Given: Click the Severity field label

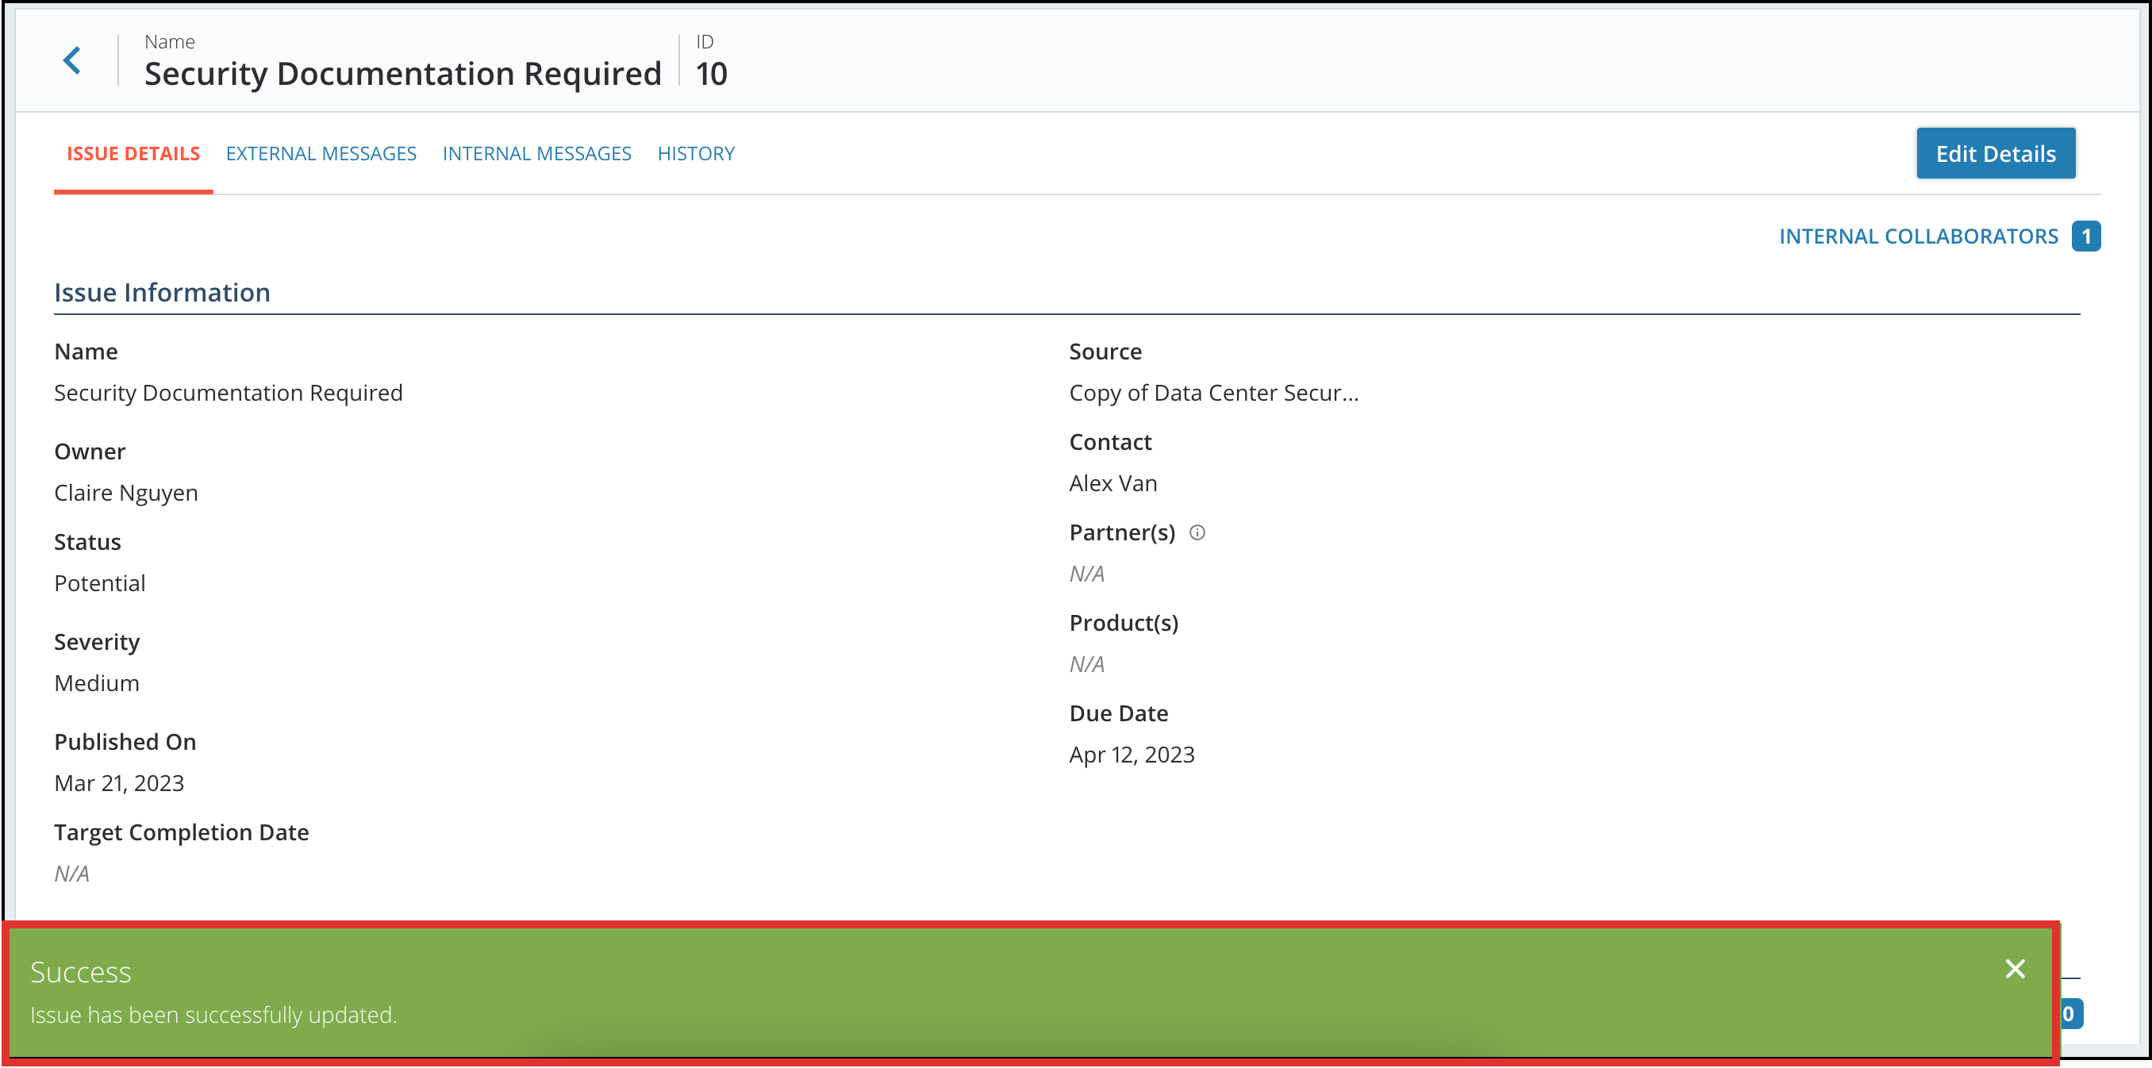Looking at the screenshot, I should coord(97,642).
